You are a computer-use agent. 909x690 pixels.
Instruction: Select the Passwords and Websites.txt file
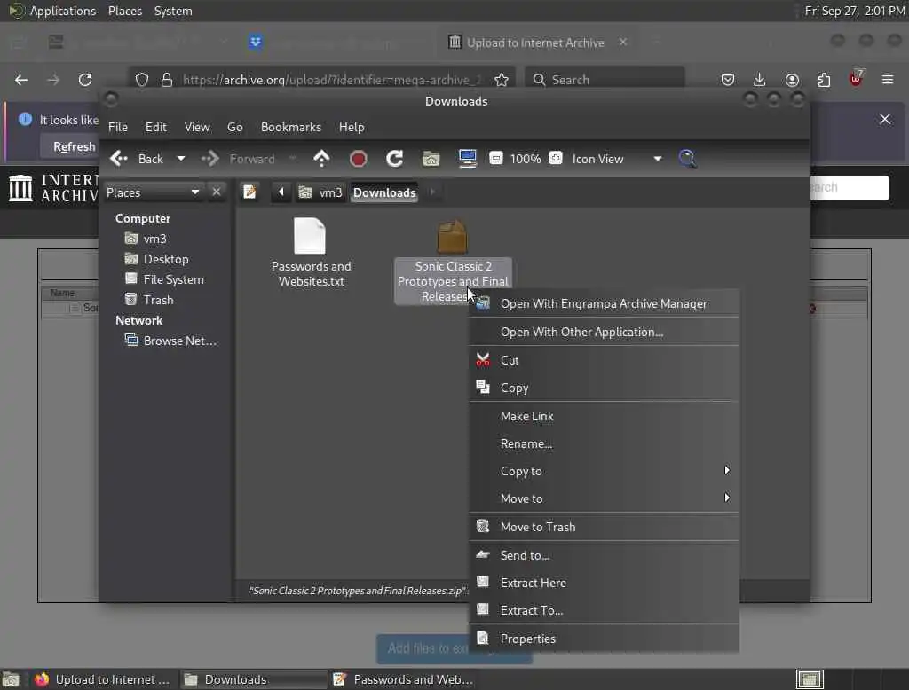click(311, 253)
